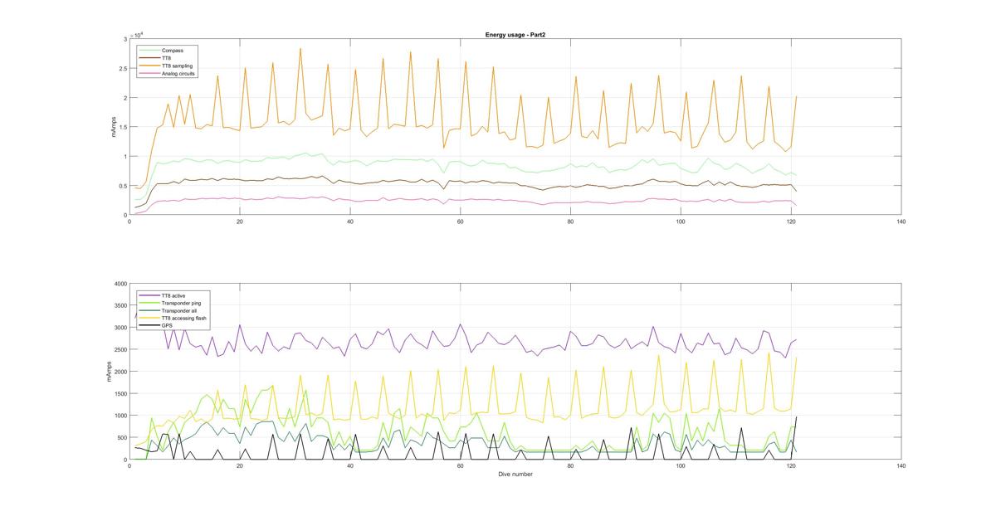Click the '500' y-tick on lower plot

tap(122, 438)
